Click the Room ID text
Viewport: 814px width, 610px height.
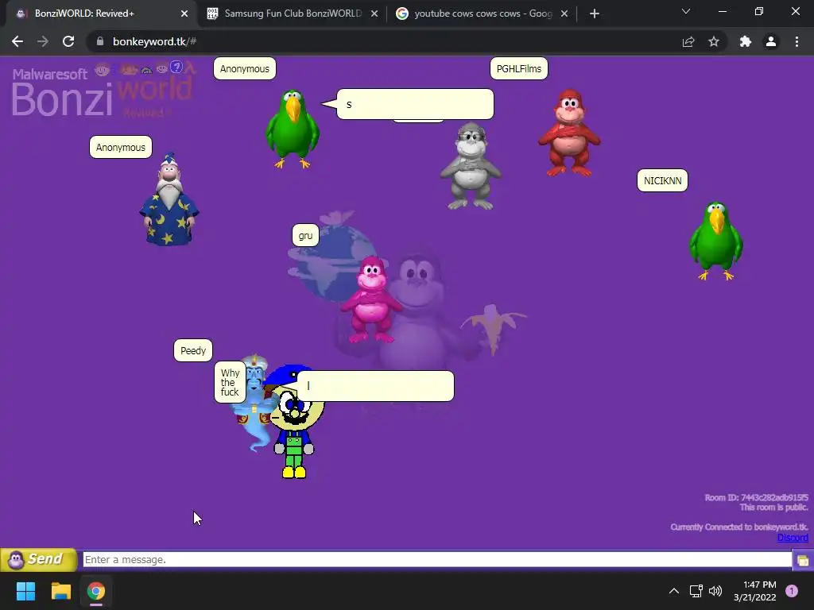pos(756,497)
